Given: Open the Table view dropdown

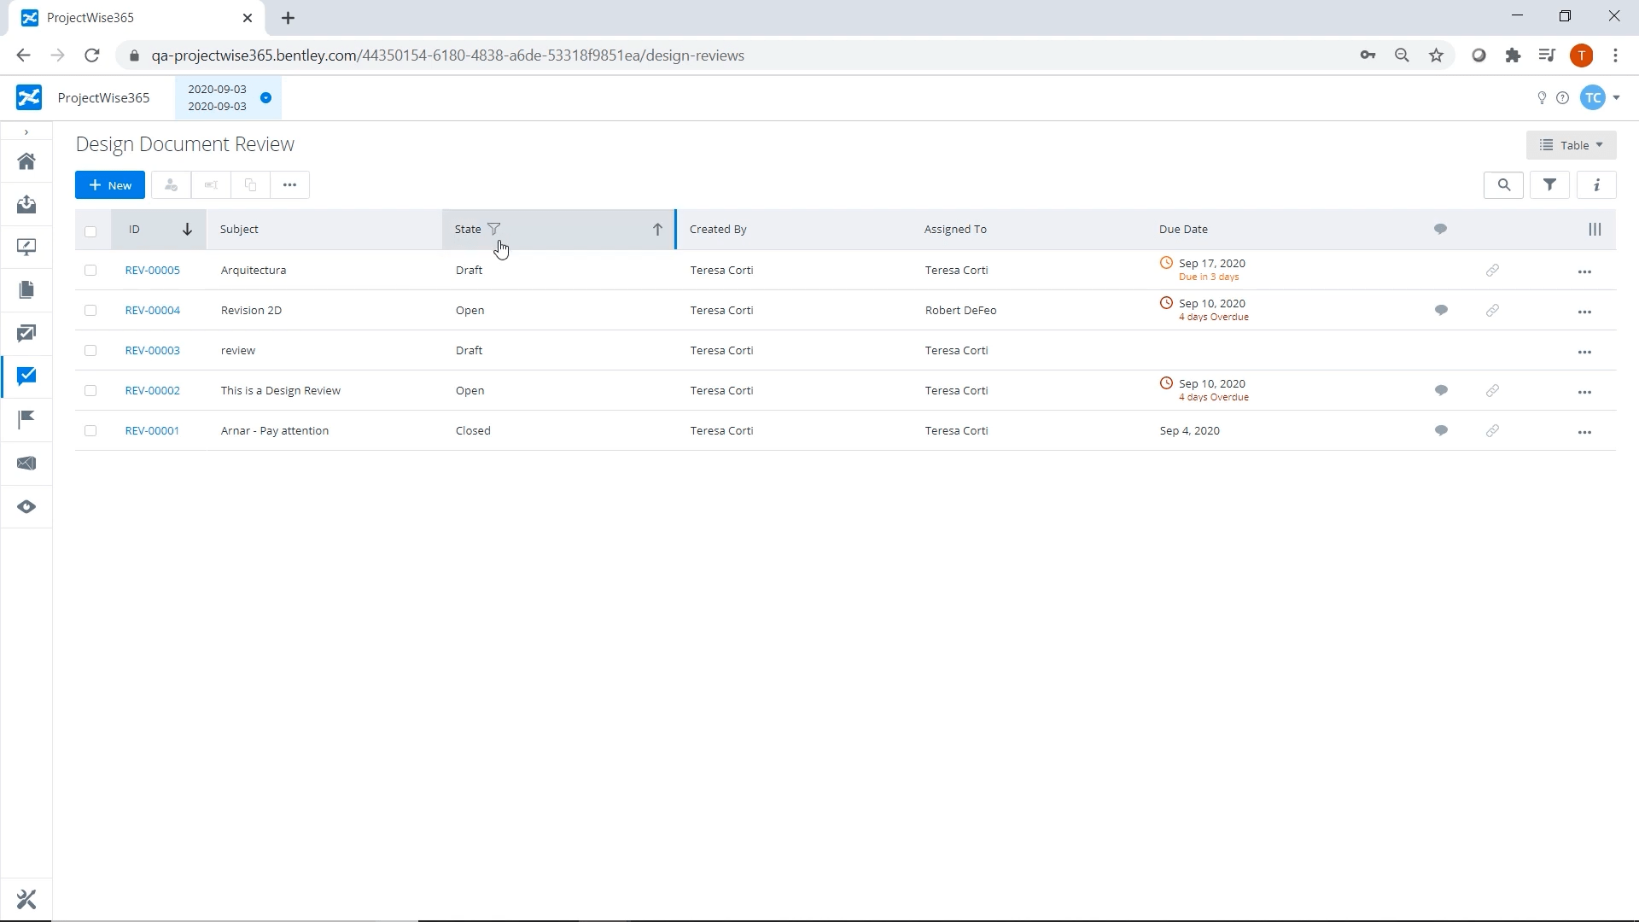Looking at the screenshot, I should click(1571, 145).
